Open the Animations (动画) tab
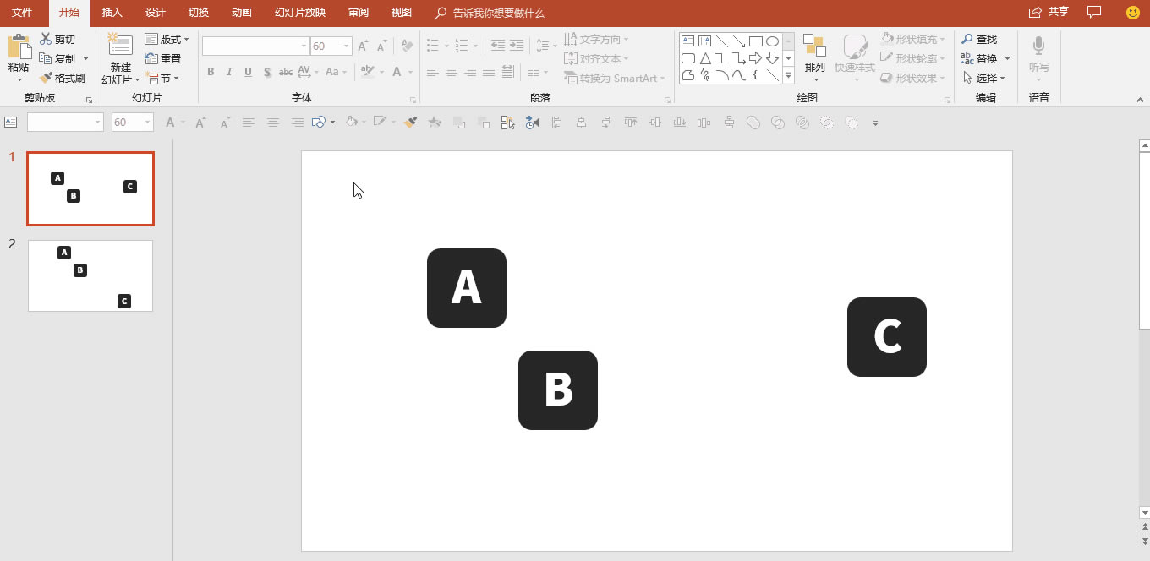 [x=241, y=13]
